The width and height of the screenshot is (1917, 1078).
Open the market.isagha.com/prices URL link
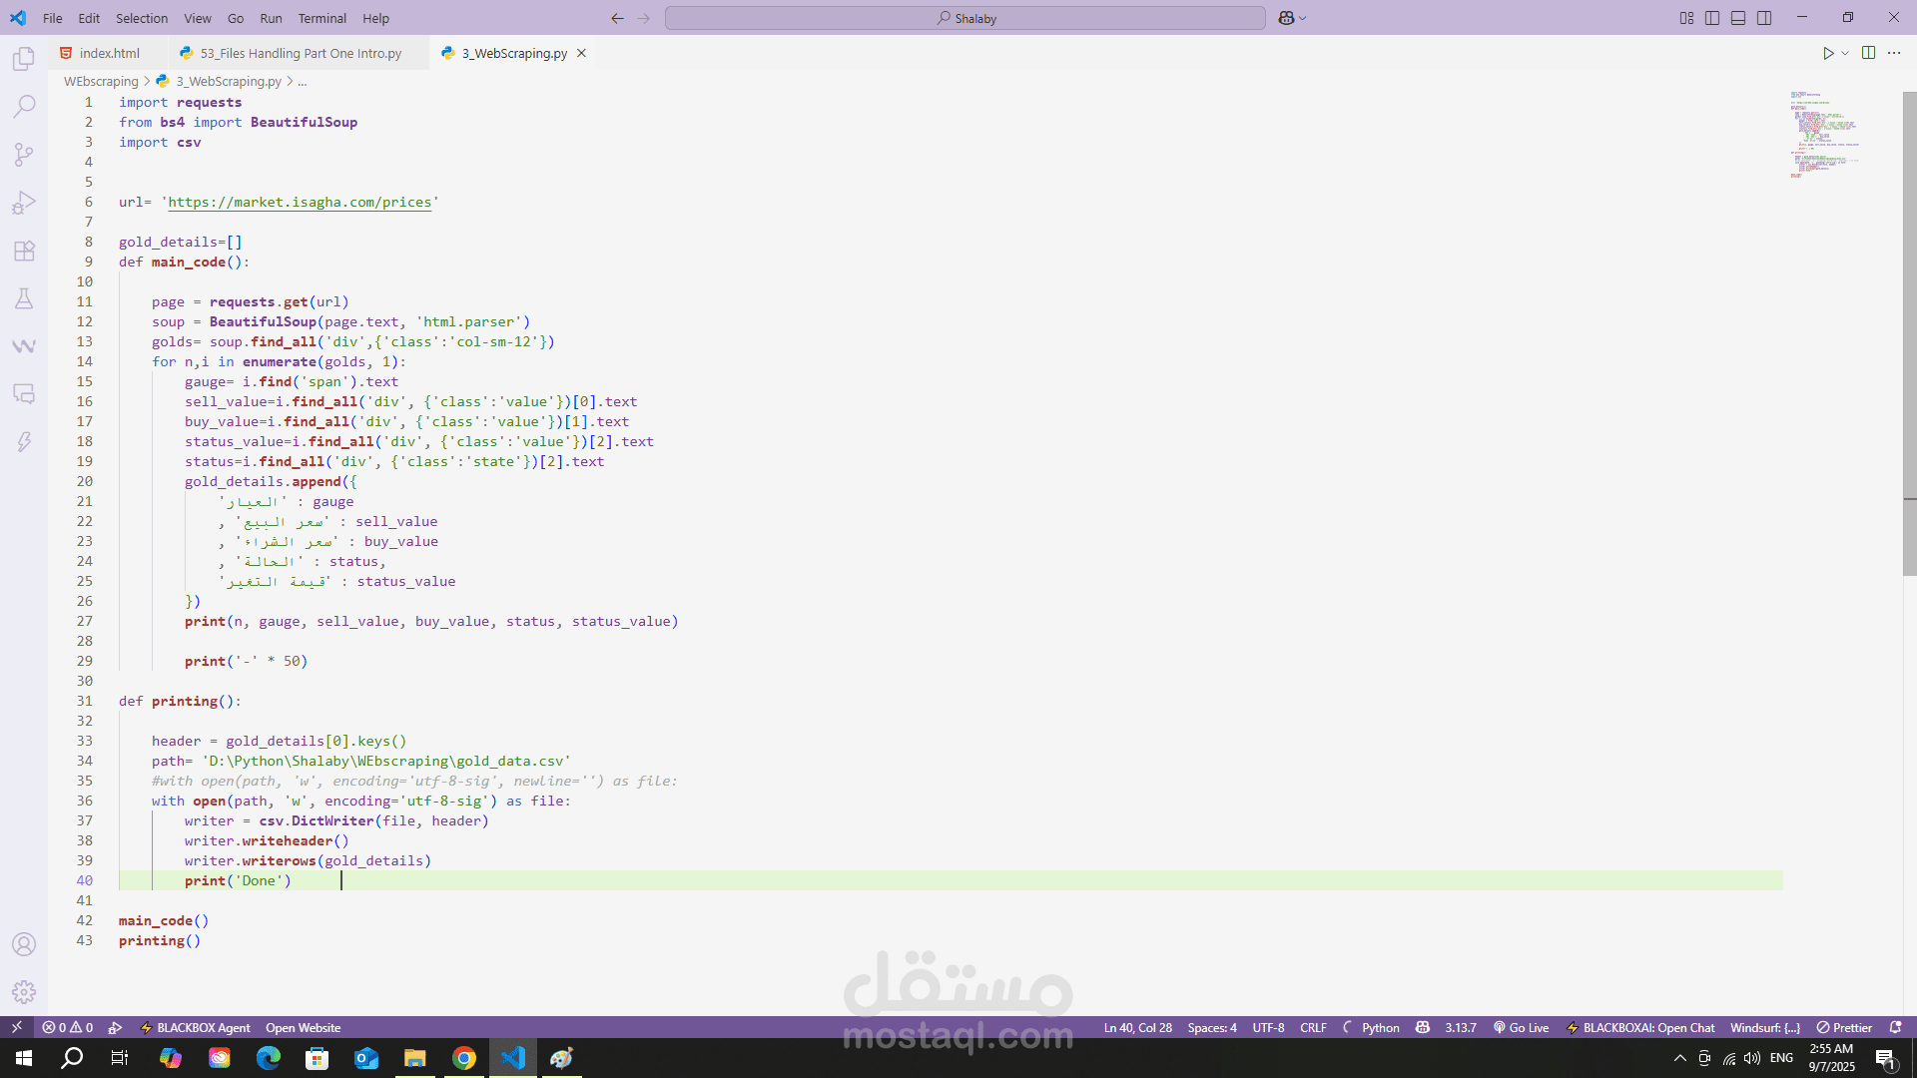point(300,202)
